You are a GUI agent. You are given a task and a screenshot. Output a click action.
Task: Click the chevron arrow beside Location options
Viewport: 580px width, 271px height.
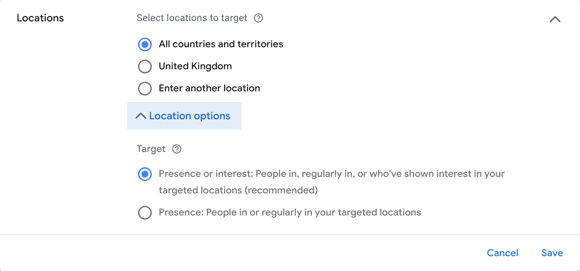141,116
